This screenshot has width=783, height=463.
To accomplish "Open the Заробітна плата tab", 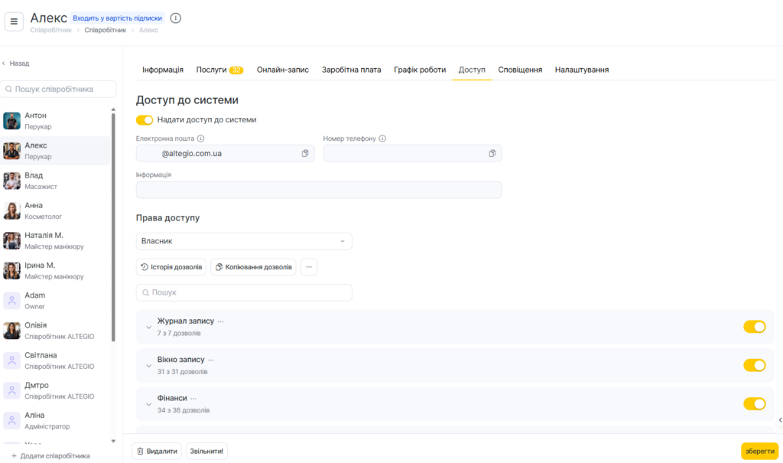I will [352, 70].
